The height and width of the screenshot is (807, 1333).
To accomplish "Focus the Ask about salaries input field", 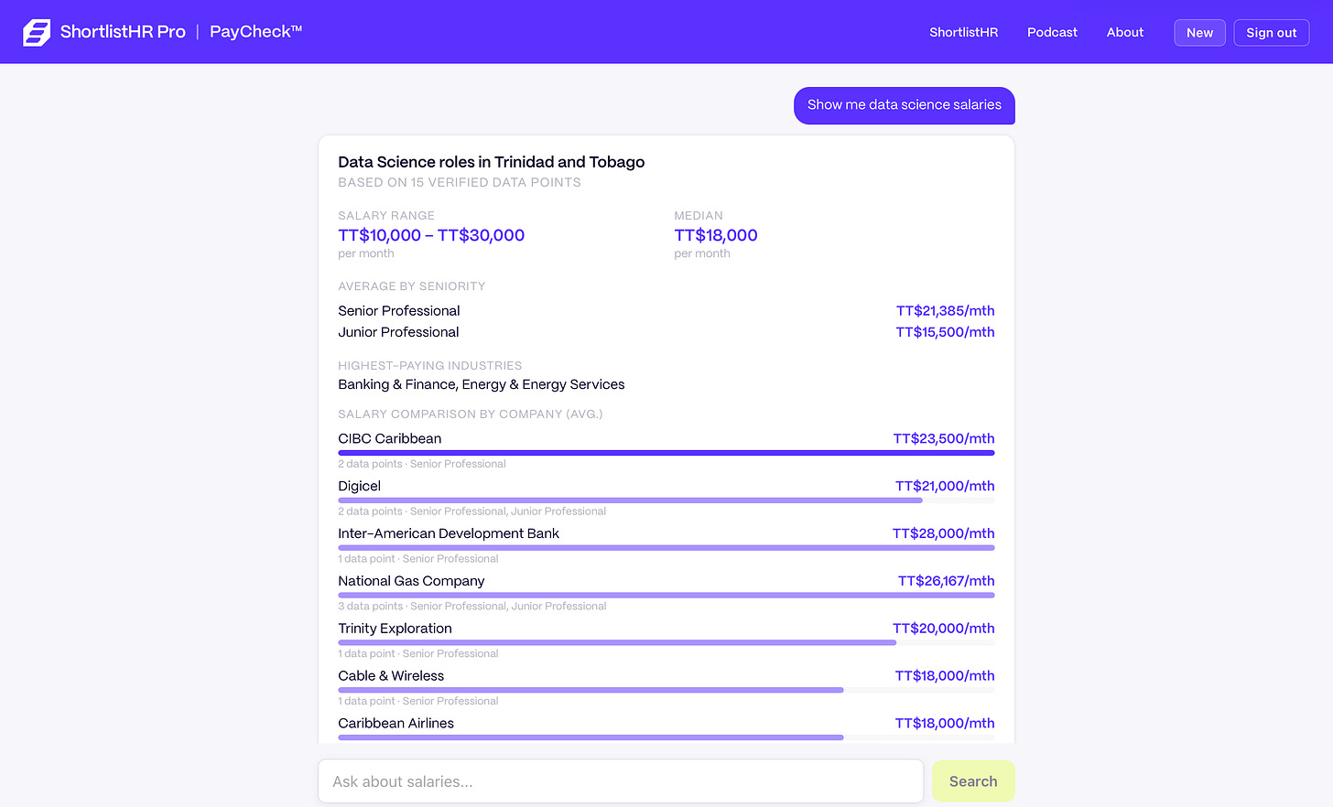I will click(x=621, y=781).
